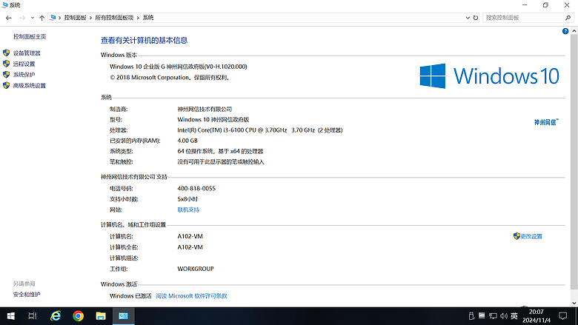Click scrollbar up arrow
This screenshot has height=325, width=578.
[x=574, y=31]
